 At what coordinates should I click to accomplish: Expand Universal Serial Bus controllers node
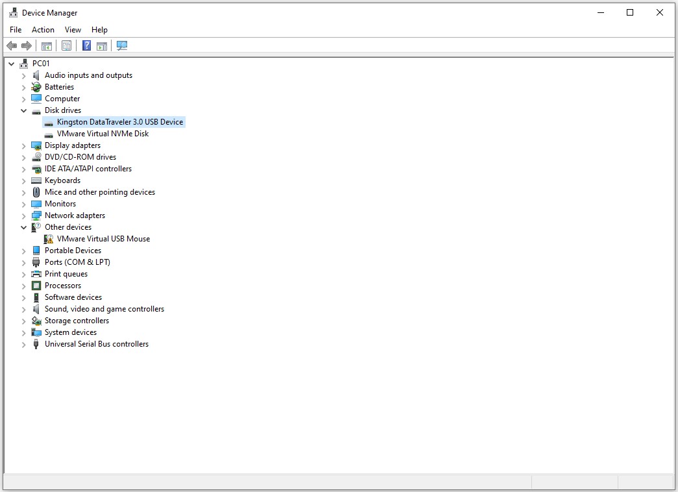[24, 344]
